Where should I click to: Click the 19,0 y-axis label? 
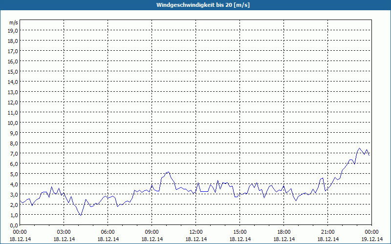coord(13,31)
